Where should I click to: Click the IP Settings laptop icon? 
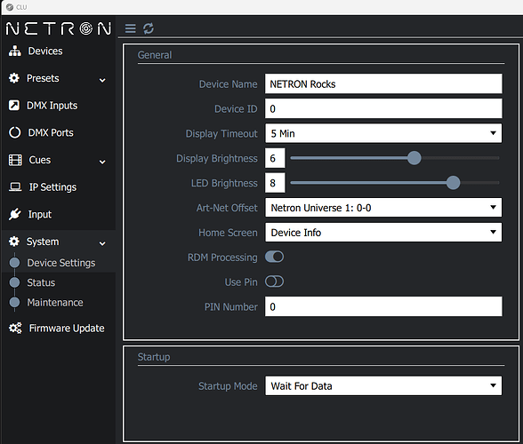point(15,186)
